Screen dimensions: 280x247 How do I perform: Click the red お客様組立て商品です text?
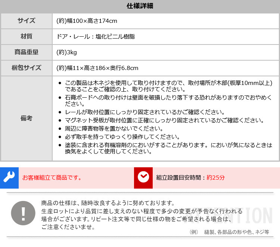[52, 178]
